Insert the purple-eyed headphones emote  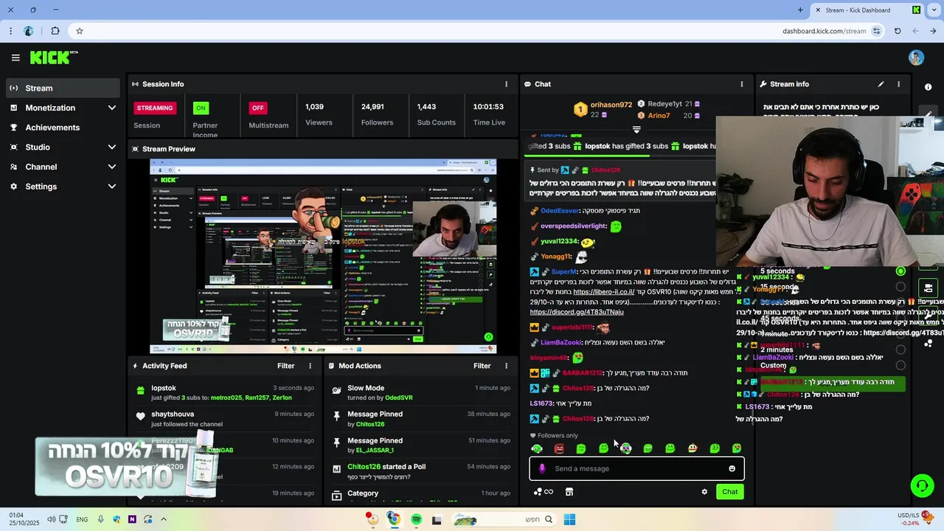pos(625,448)
